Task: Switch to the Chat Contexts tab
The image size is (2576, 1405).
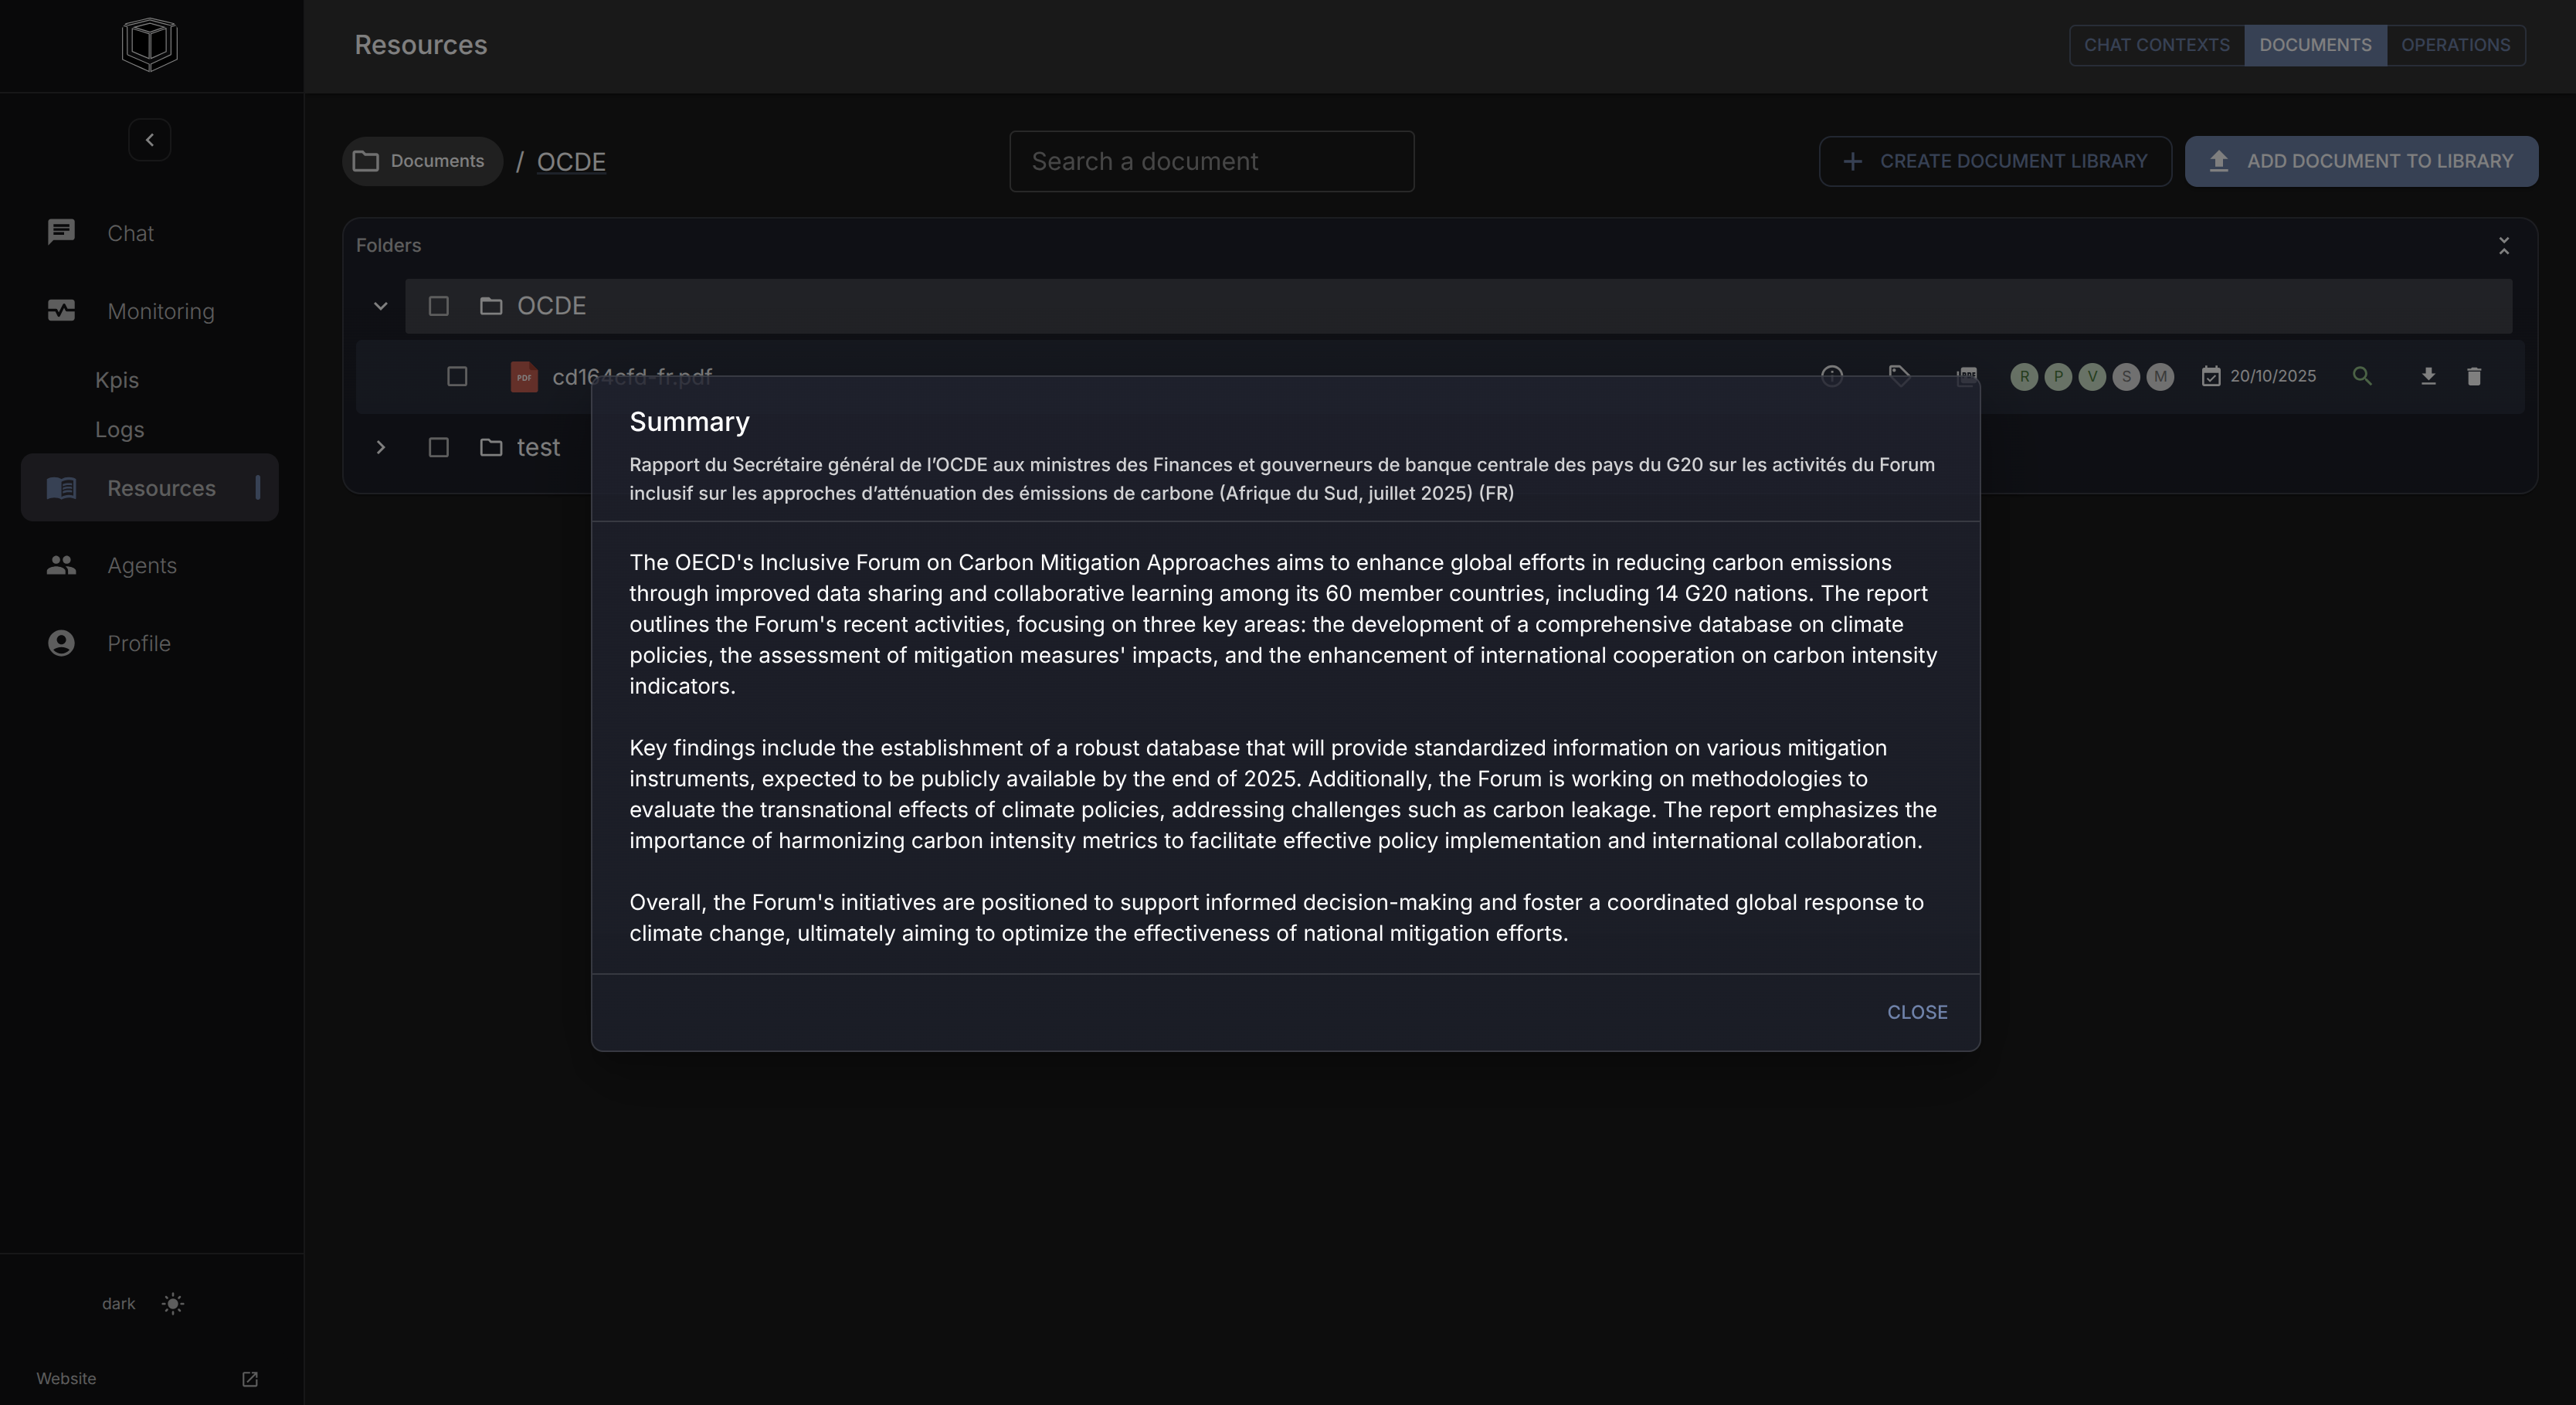Action: (x=2156, y=45)
